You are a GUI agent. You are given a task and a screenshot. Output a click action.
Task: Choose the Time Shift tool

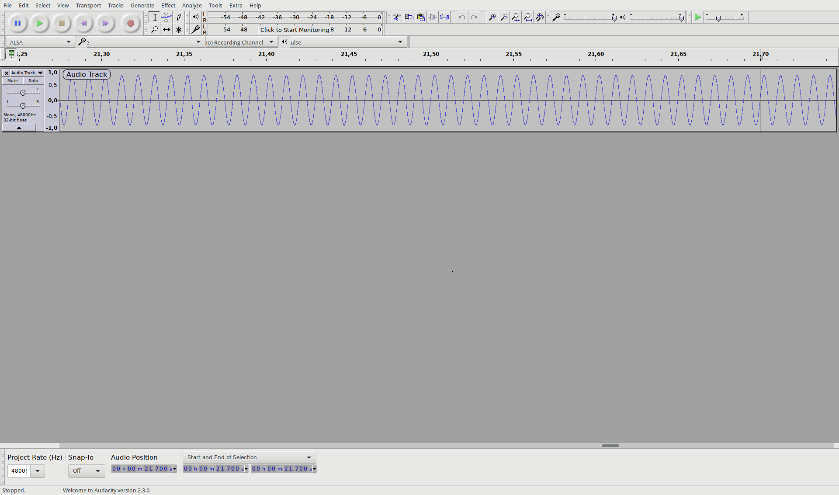(166, 30)
